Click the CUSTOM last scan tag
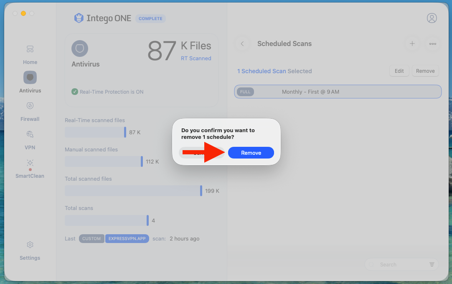The width and height of the screenshot is (452, 284). click(x=91, y=239)
